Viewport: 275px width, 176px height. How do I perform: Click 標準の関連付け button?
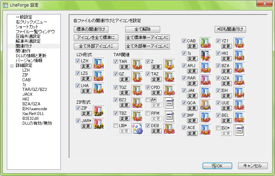coord(91,29)
